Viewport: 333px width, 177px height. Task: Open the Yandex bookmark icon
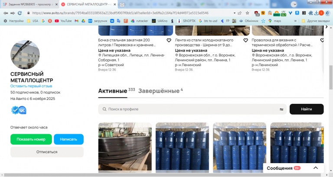[50, 21]
